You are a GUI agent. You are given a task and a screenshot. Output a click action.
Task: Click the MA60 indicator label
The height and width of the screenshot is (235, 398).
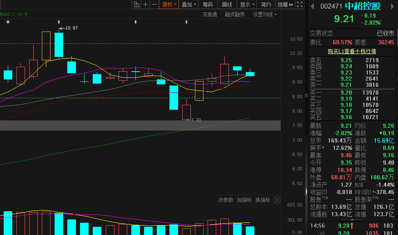[x=14, y=15]
